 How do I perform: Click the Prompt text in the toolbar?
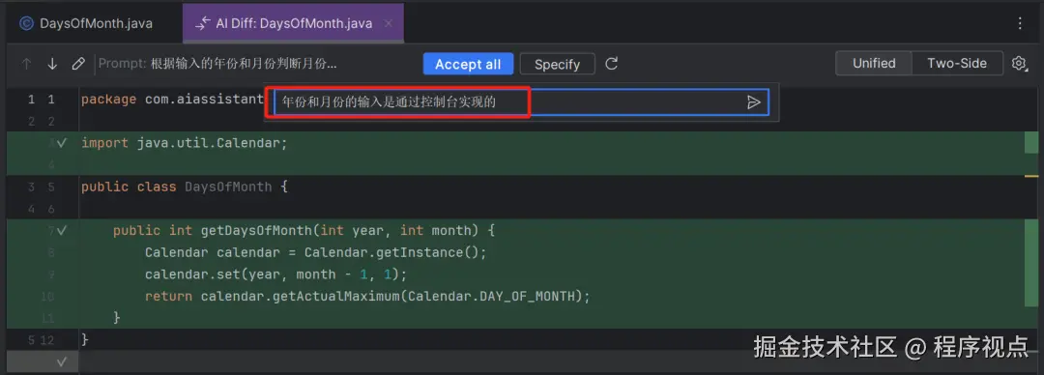pyautogui.click(x=217, y=64)
